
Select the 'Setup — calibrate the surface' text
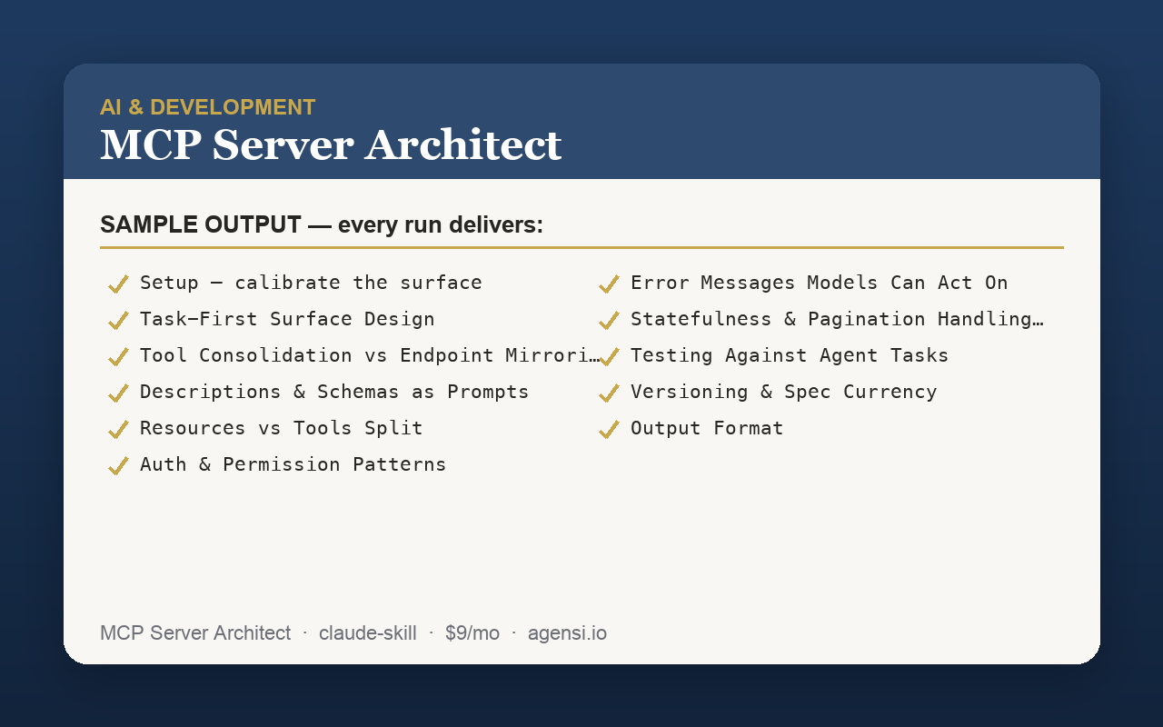[311, 283]
